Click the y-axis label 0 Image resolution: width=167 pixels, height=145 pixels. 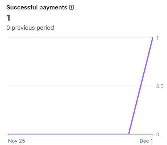tap(158, 135)
